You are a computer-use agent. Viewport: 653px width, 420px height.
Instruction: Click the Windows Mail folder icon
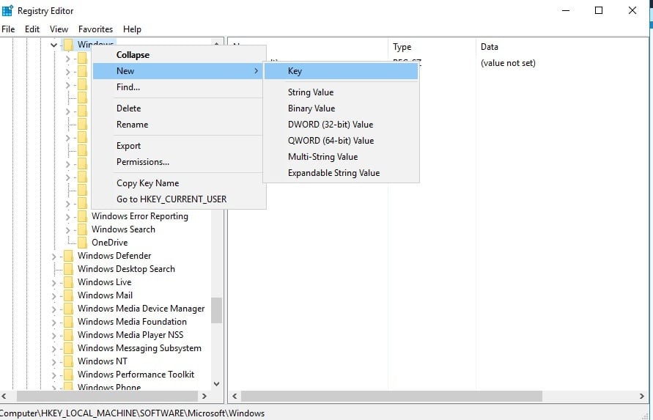tap(68, 295)
